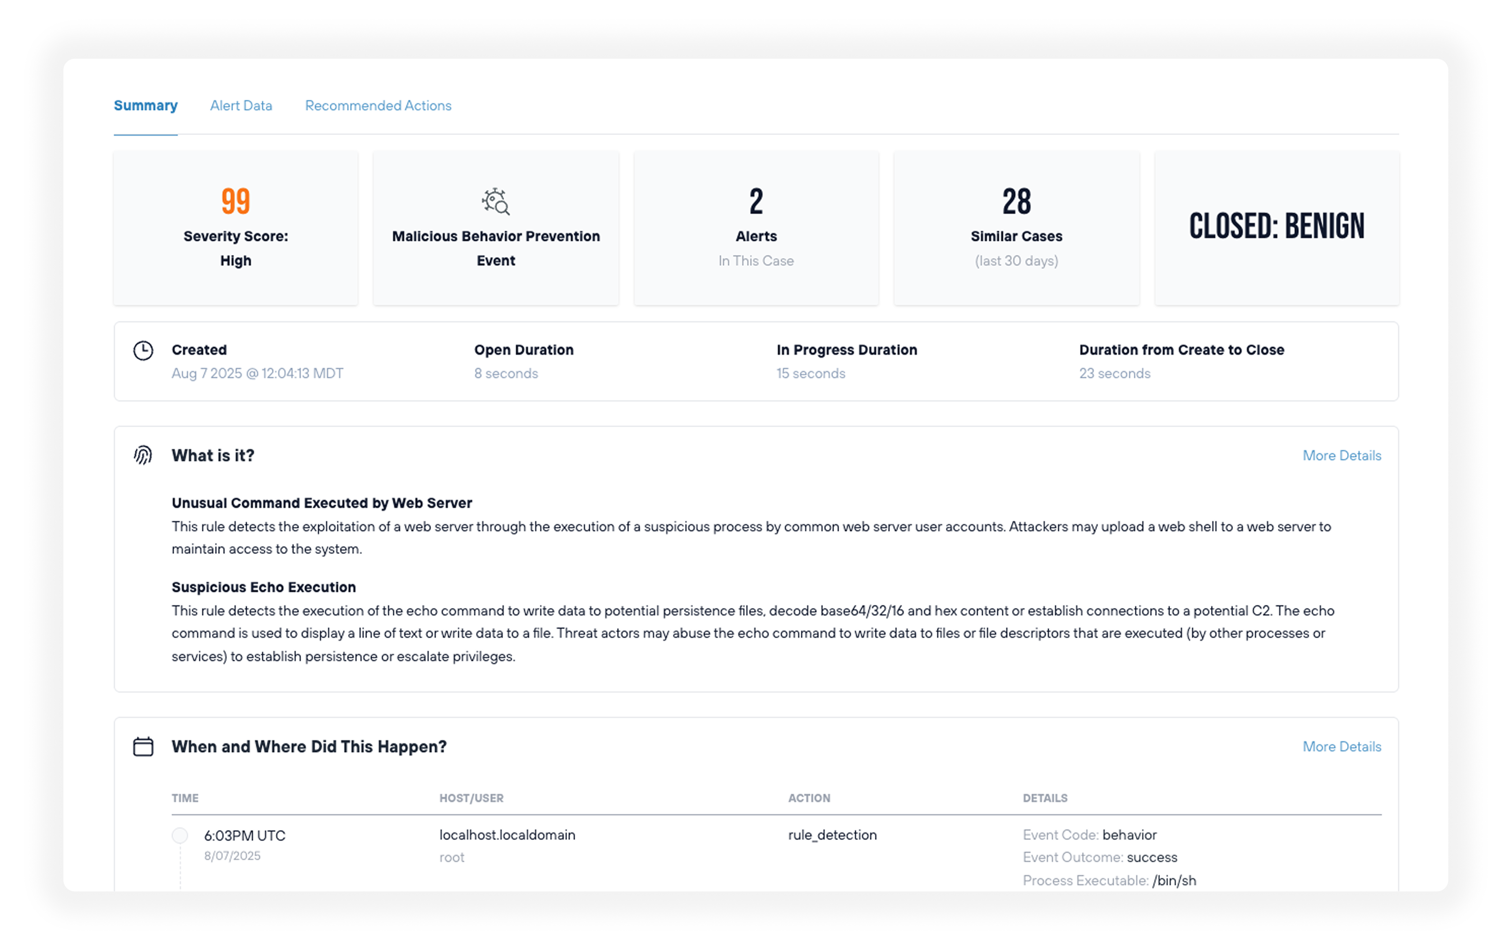
Task: Click the CLOSED: BENIGN status card
Action: click(x=1277, y=228)
